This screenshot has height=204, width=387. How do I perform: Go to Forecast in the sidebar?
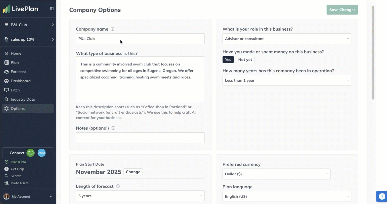(x=18, y=72)
